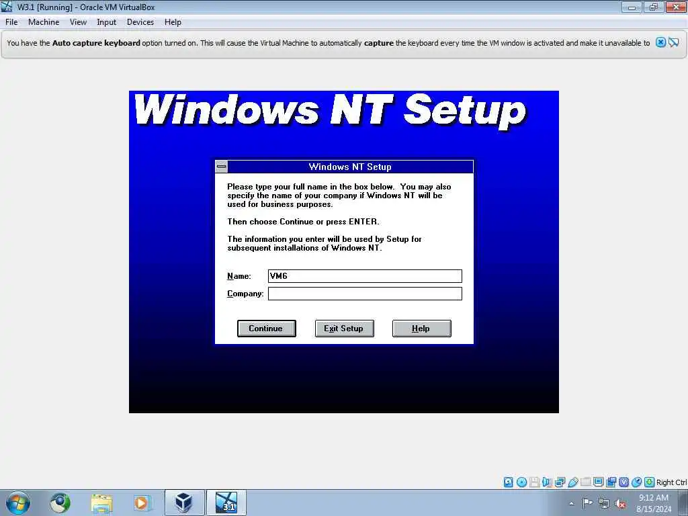Open the Chrome taskbar icon
Image resolution: width=688 pixels, height=516 pixels.
(60, 503)
